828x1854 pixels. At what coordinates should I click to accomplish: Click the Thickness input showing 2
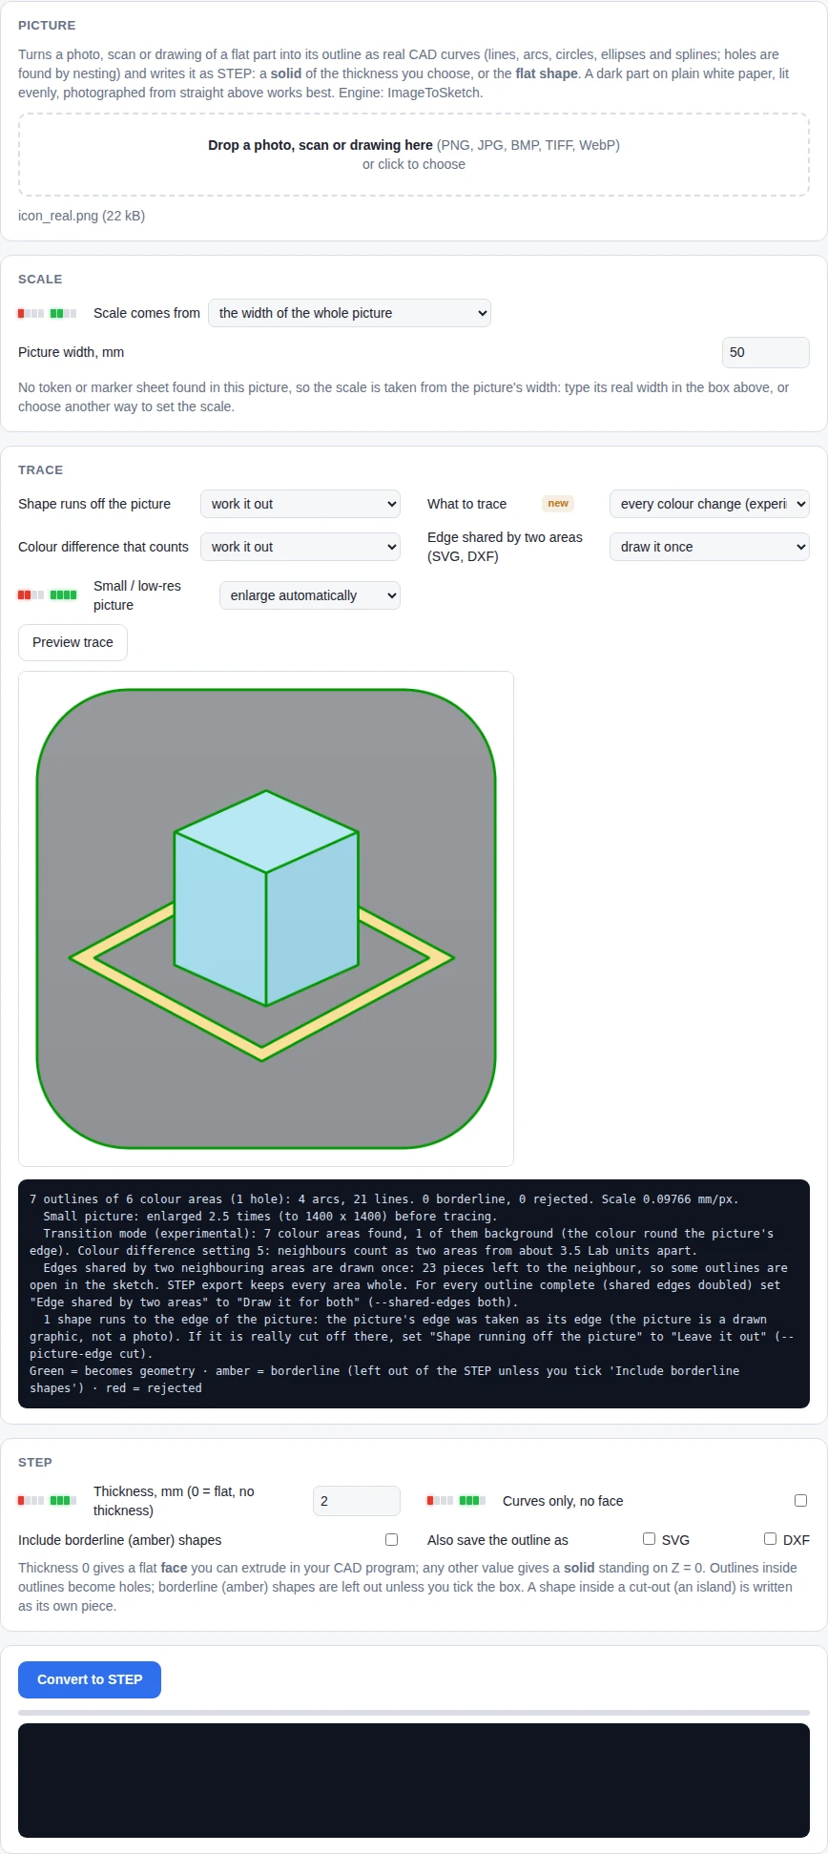(x=357, y=1501)
